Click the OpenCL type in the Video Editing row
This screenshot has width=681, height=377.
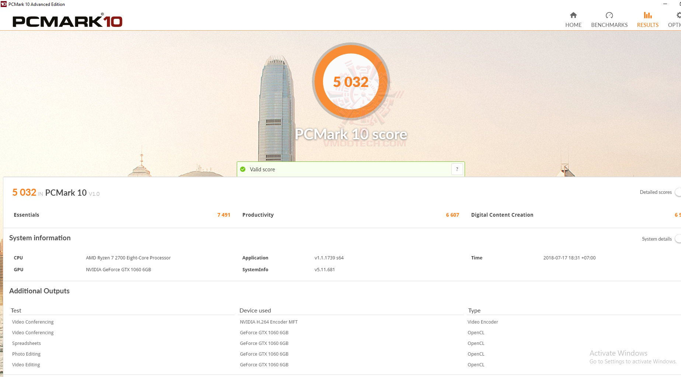(x=476, y=365)
